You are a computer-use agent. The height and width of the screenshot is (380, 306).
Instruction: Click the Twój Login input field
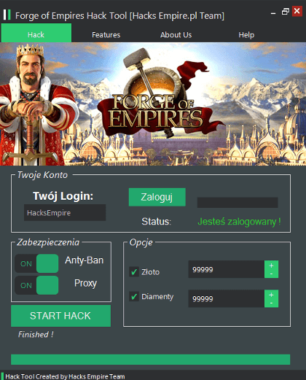[x=65, y=212]
